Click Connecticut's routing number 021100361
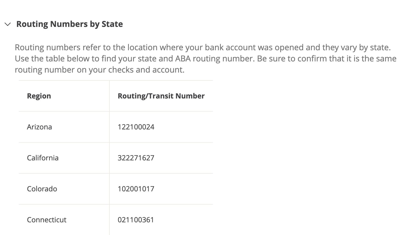The height and width of the screenshot is (235, 405). tap(136, 220)
